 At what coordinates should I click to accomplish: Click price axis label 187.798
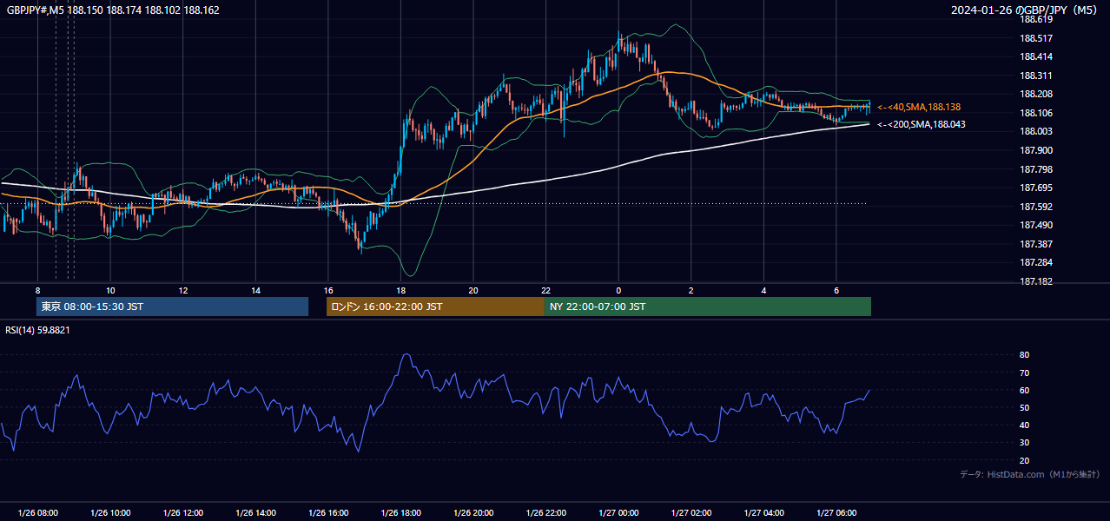[1035, 169]
